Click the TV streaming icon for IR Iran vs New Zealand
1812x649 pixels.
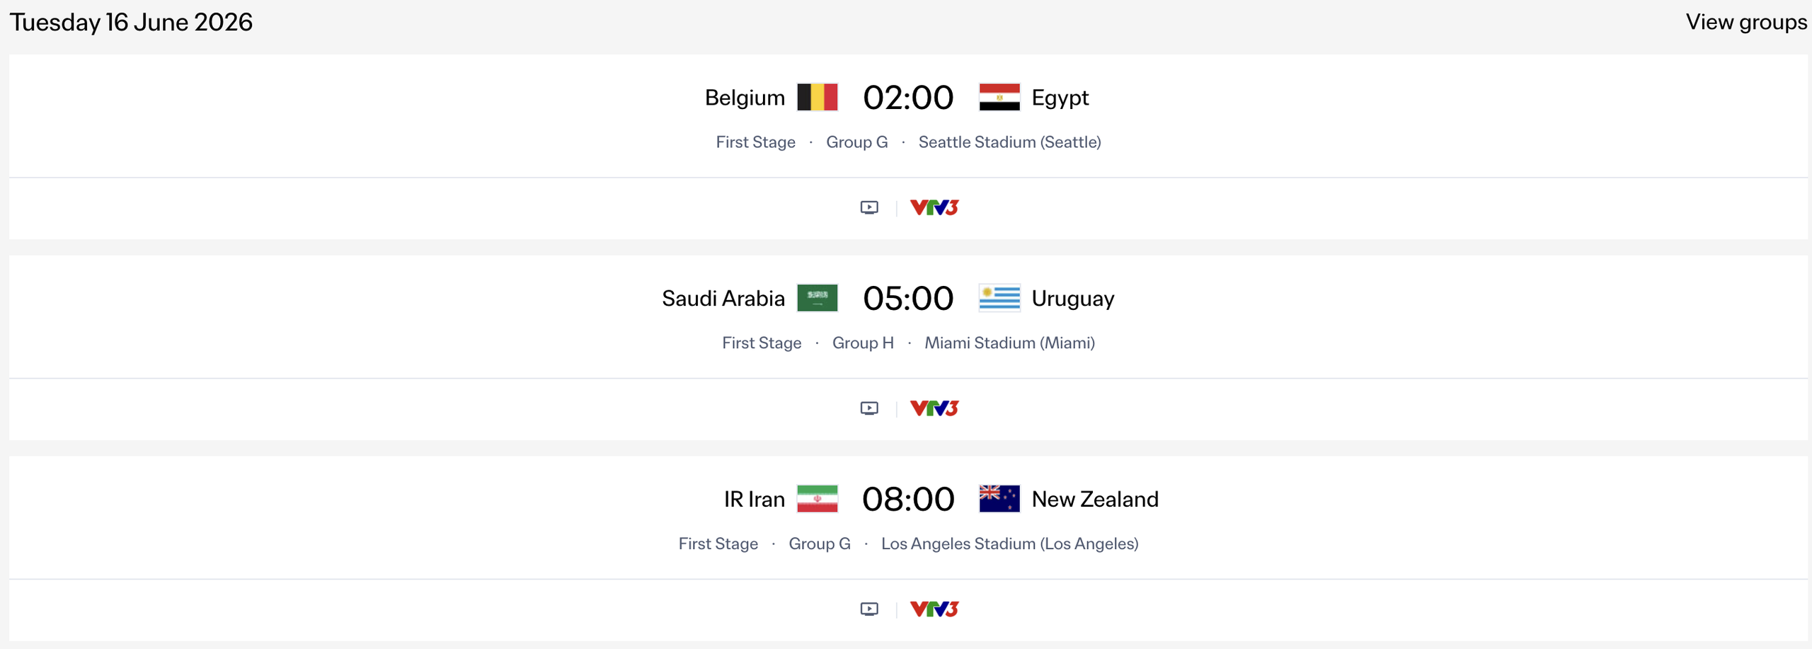tap(869, 608)
